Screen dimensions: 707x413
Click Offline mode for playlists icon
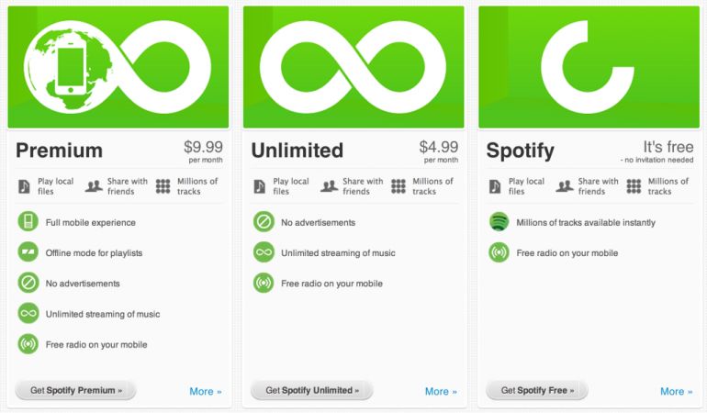point(28,252)
